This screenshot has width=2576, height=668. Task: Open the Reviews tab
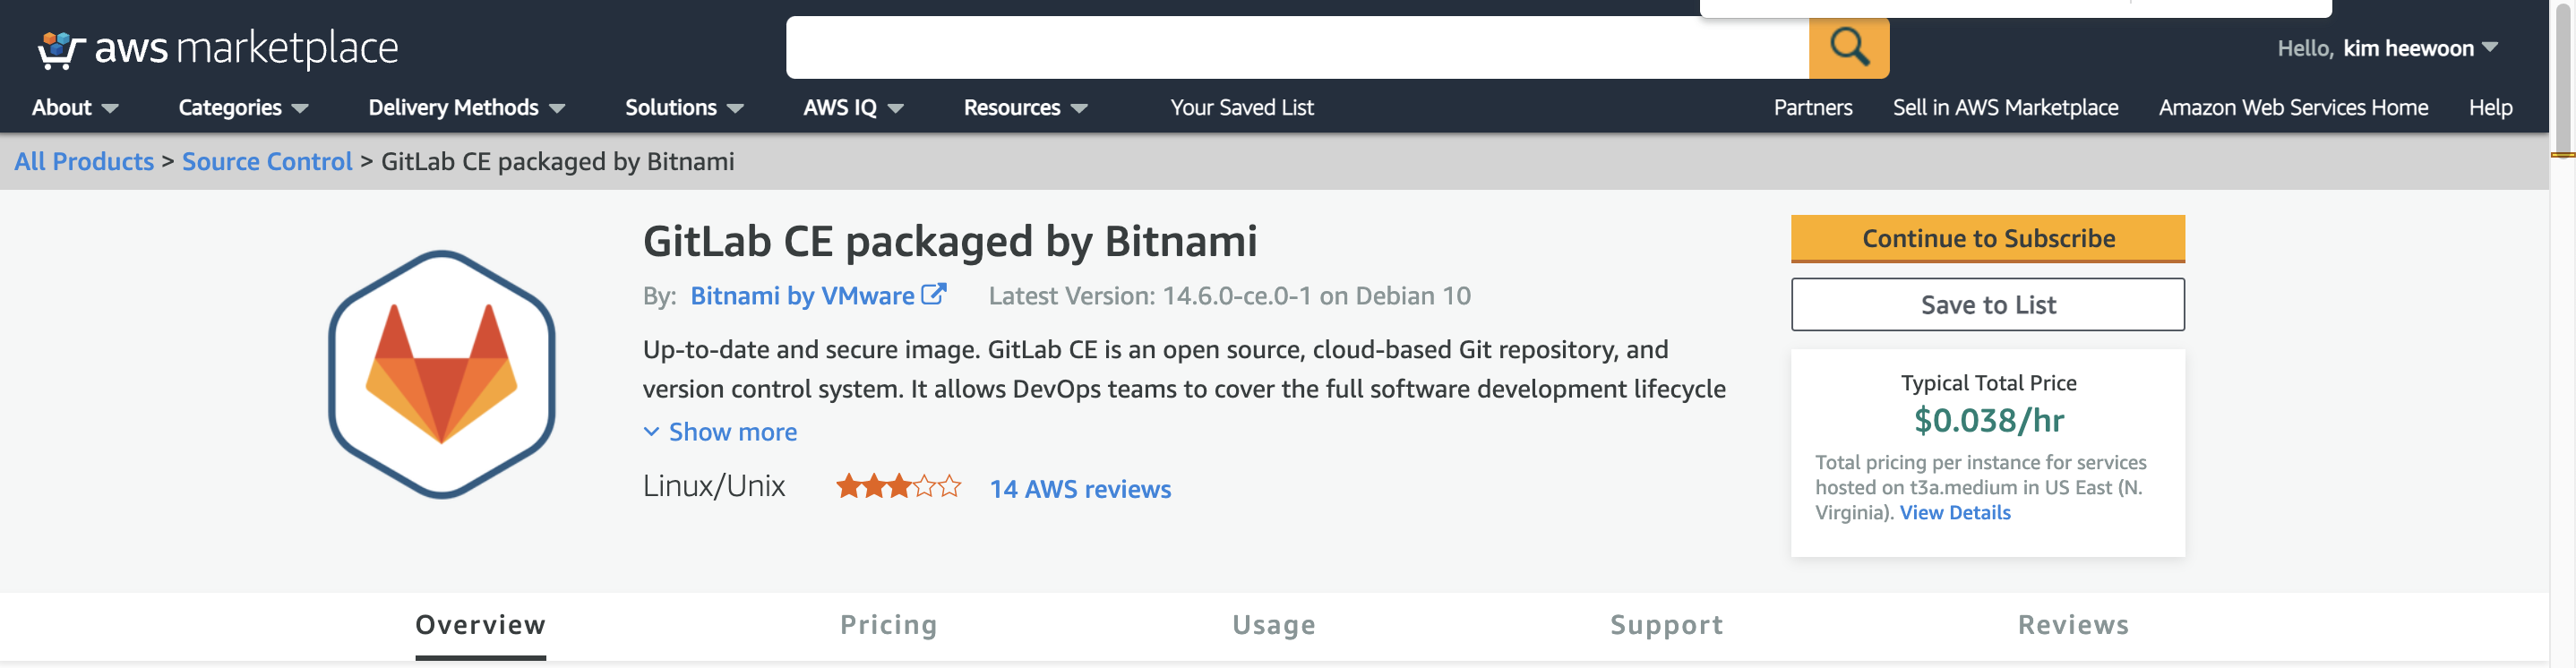pos(2073,625)
